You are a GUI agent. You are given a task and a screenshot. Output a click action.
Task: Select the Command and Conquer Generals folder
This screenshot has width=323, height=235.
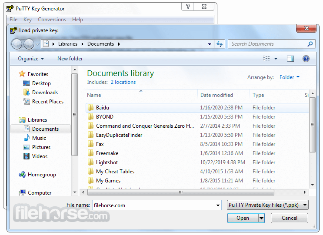[145, 126]
